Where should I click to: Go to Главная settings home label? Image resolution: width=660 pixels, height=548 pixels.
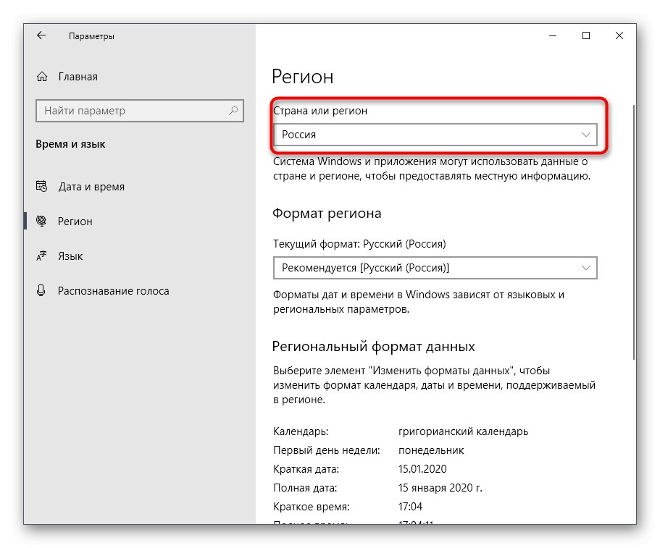(x=78, y=77)
